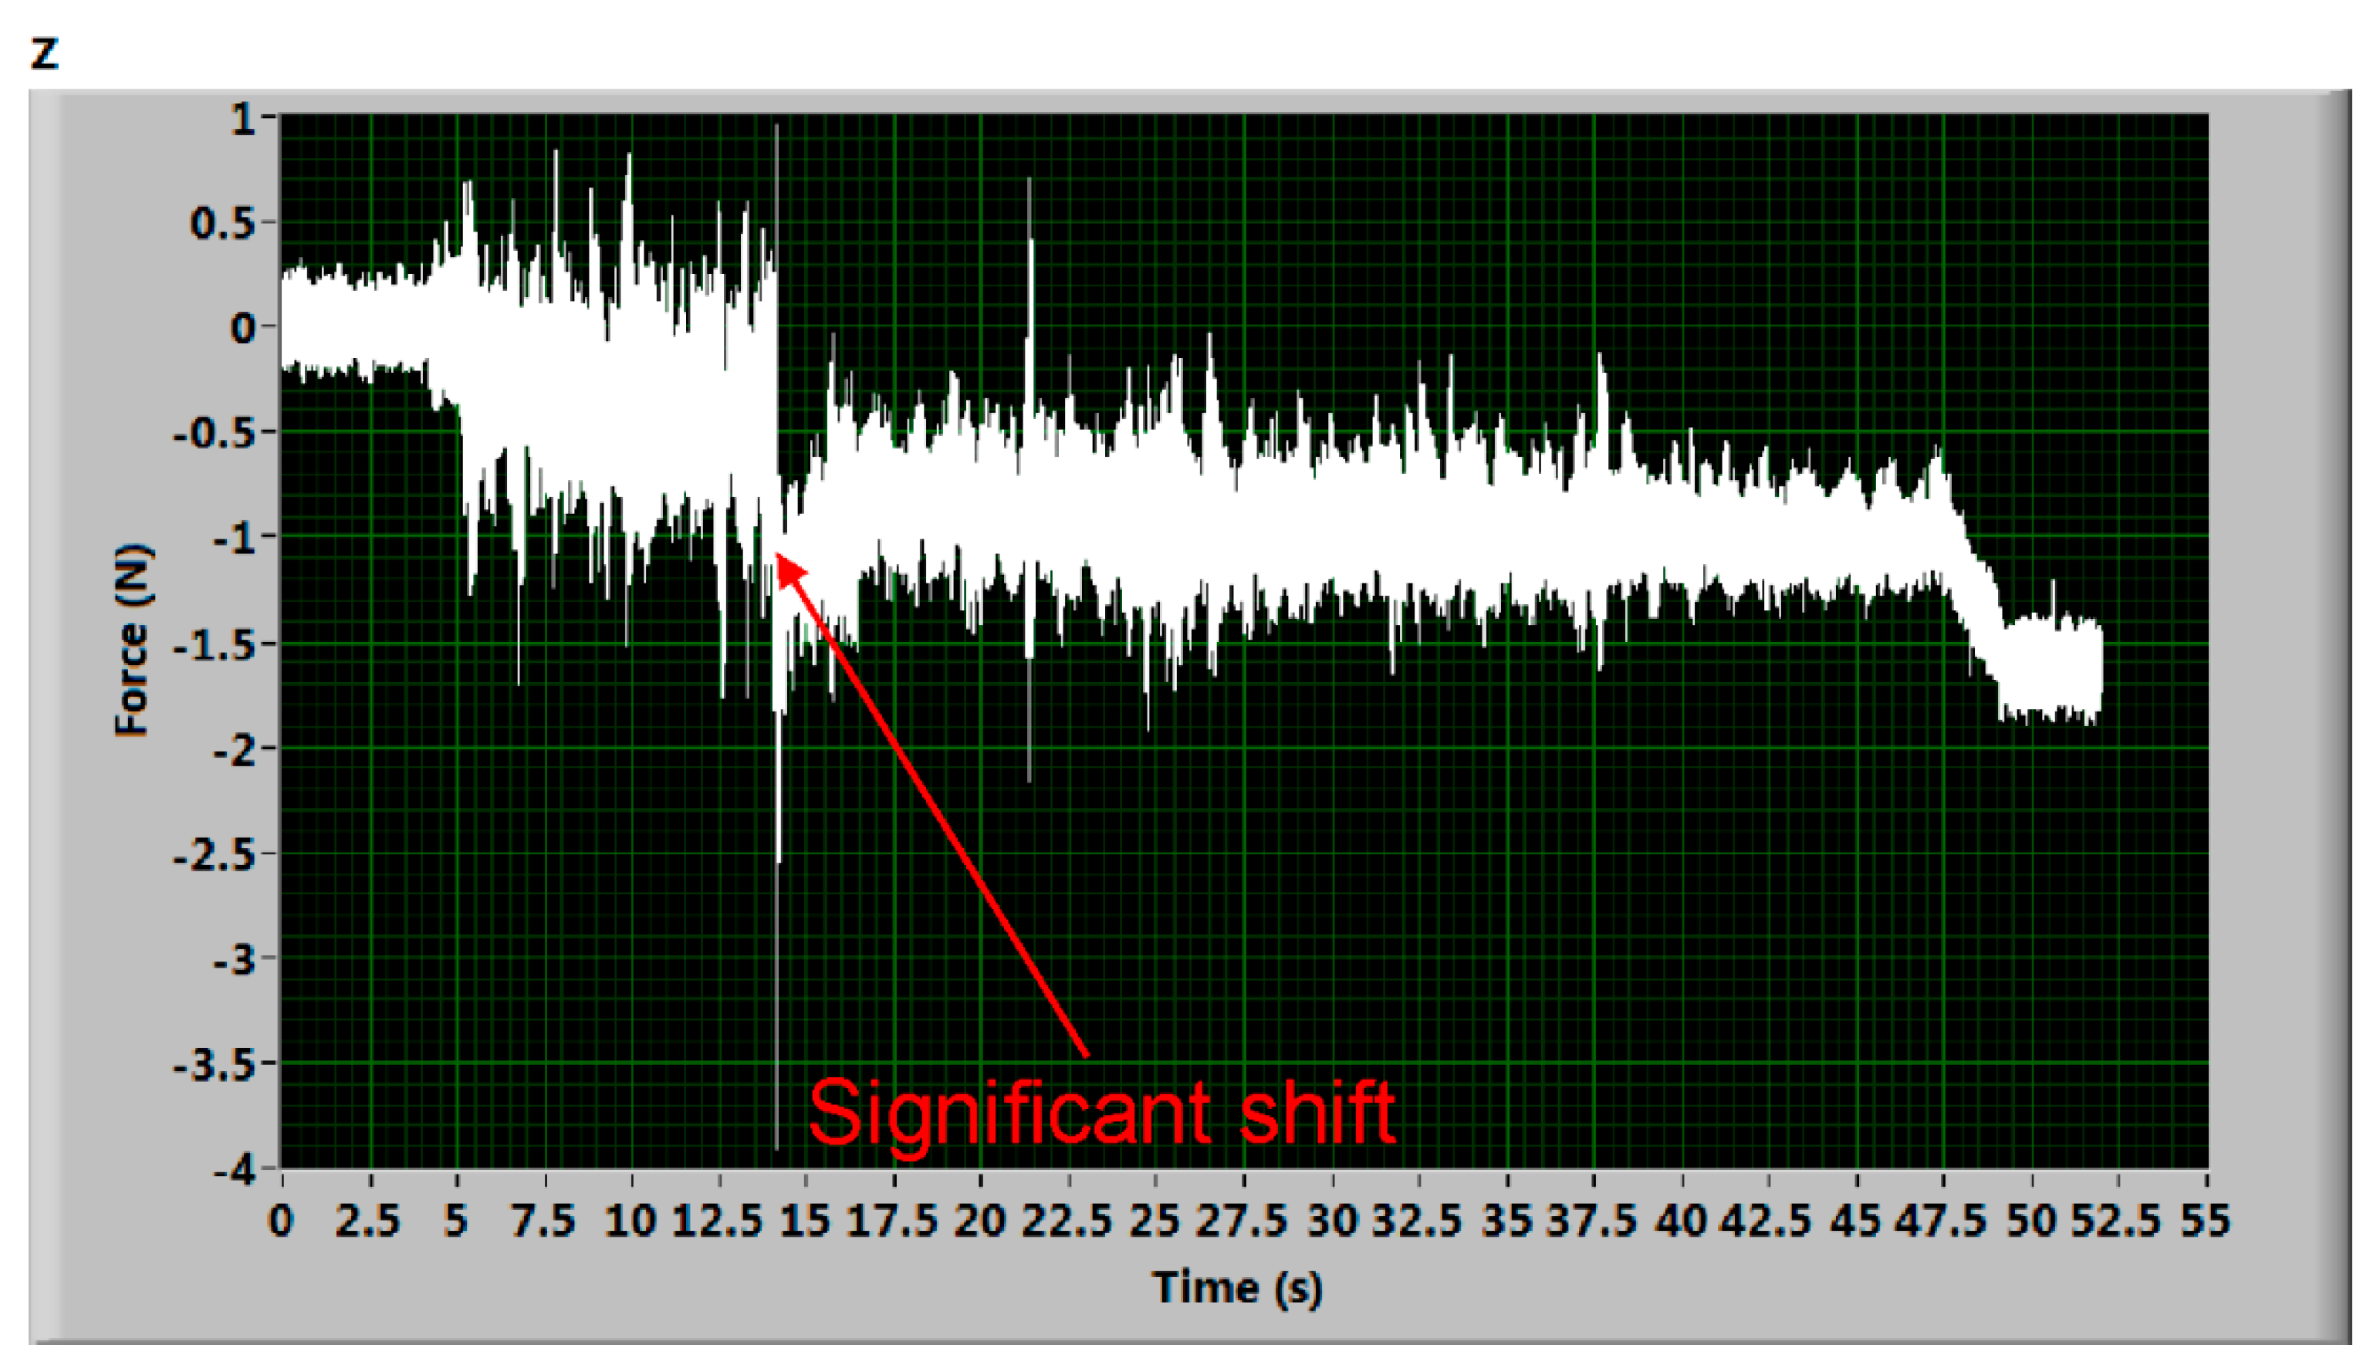The width and height of the screenshot is (2370, 1362).
Task: Click the x-axis origin value '0'
Action: [281, 1221]
